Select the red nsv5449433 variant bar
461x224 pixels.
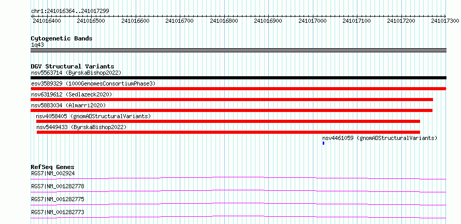tap(228, 132)
